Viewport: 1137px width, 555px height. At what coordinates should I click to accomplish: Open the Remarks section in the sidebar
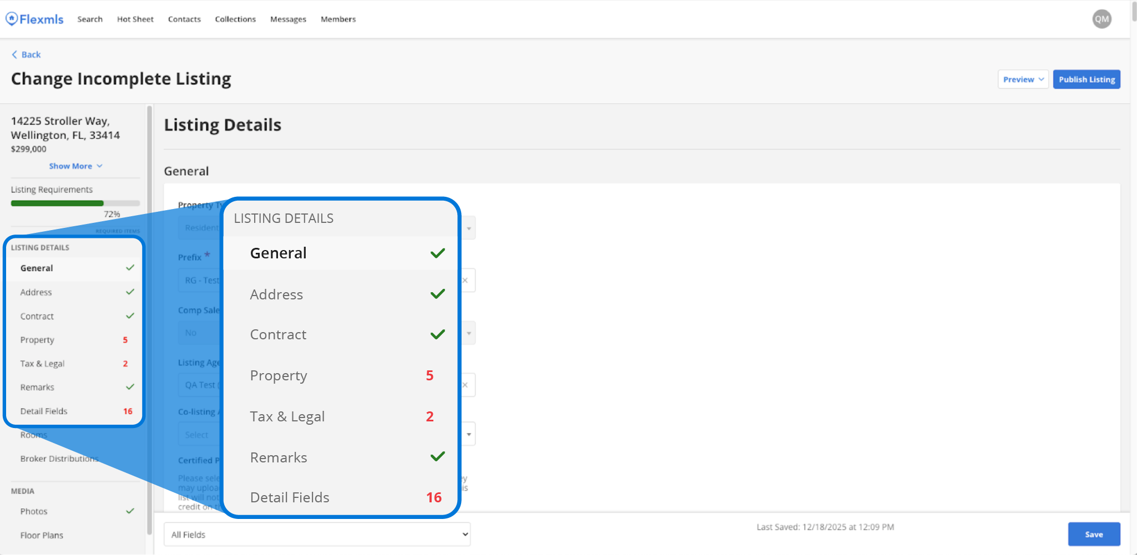74,387
